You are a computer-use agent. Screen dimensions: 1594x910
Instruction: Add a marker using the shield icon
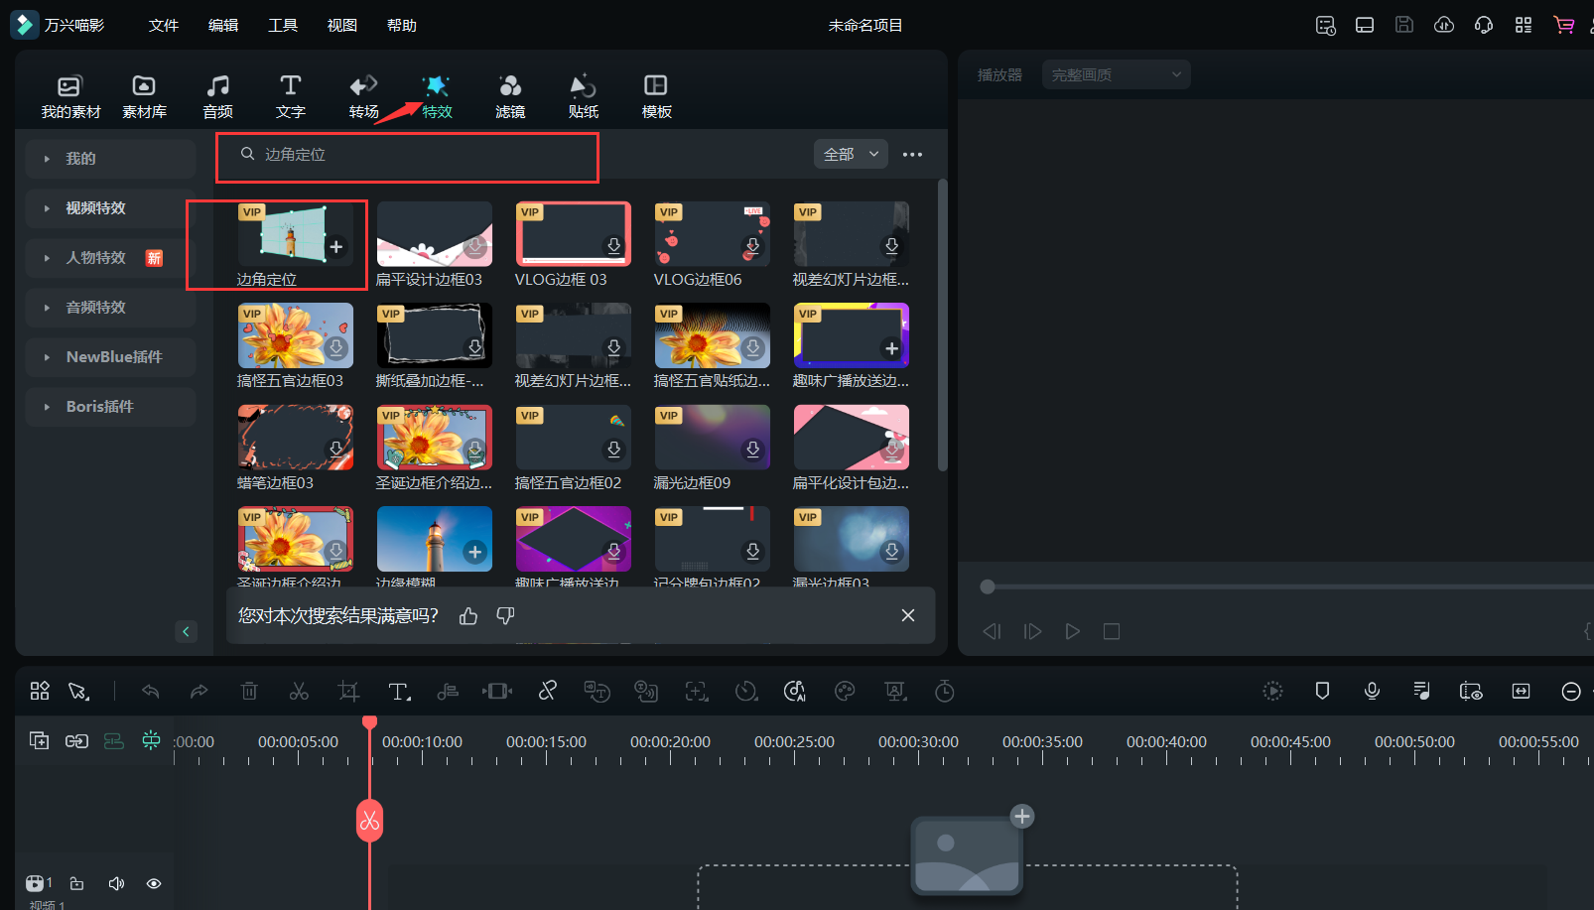click(x=1322, y=692)
